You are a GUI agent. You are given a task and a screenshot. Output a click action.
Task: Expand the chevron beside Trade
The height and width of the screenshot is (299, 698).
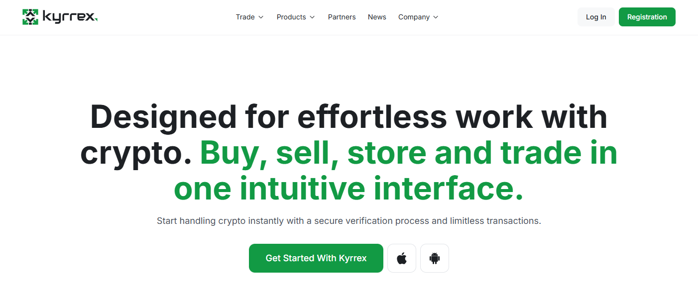coord(261,17)
